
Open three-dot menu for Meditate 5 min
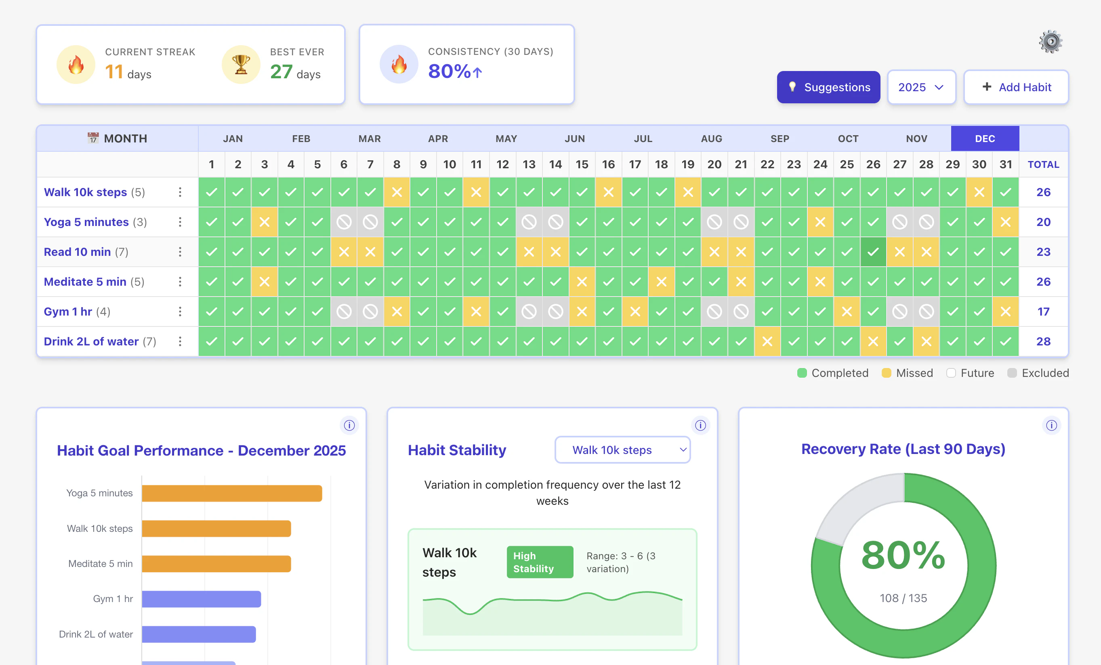click(180, 282)
